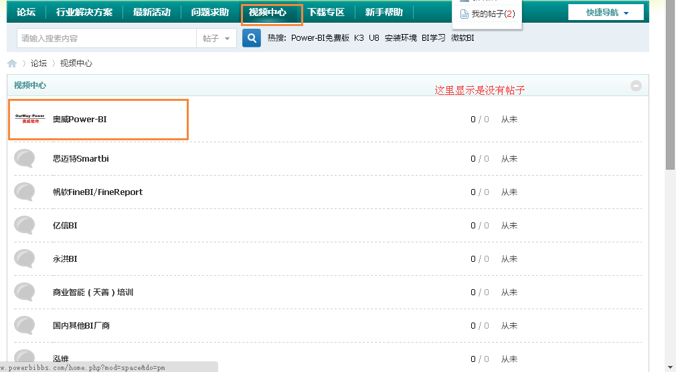The width and height of the screenshot is (676, 372).
Task: Click 从未 in the 永洪BI row
Action: coord(509,259)
